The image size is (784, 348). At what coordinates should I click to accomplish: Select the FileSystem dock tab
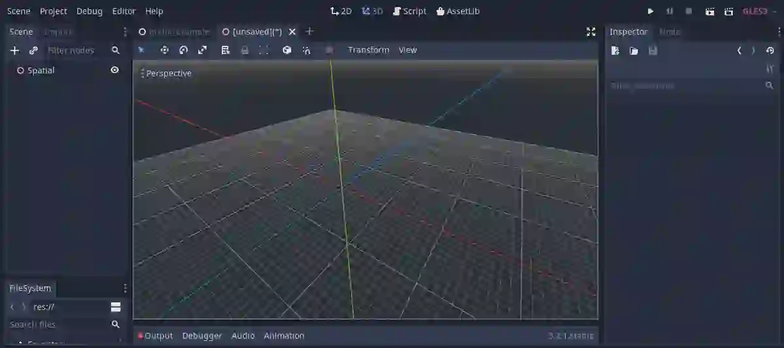(30, 288)
